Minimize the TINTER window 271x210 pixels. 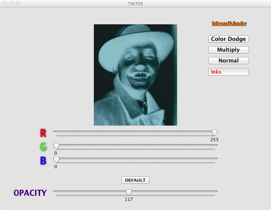click(x=12, y=4)
